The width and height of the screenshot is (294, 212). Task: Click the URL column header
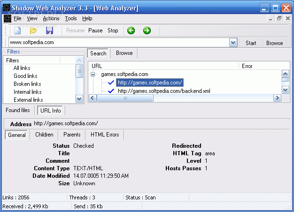tap(163, 66)
